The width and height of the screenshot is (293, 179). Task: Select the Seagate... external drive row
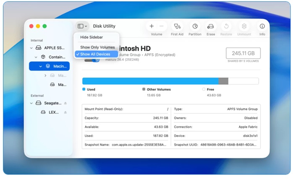[50, 103]
